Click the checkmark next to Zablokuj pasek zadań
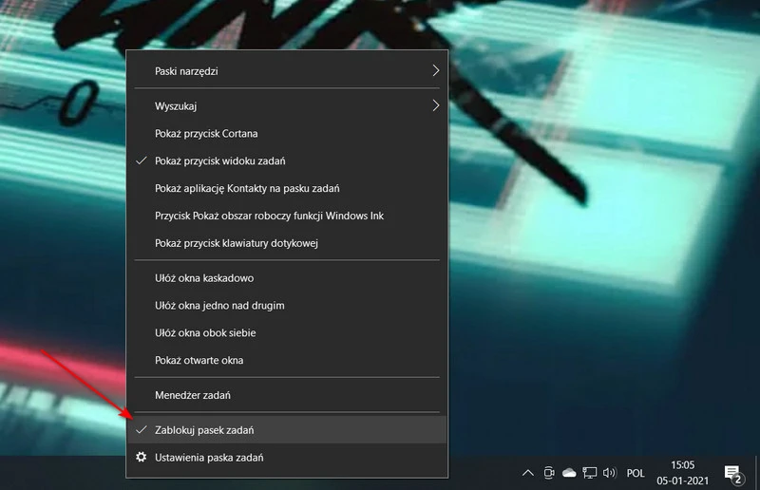 (x=142, y=430)
